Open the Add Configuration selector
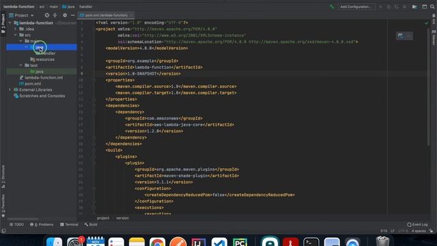The height and width of the screenshot is (246, 437). coord(356,7)
